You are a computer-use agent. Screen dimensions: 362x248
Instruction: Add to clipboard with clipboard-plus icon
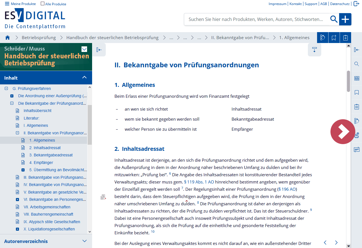(x=346, y=38)
